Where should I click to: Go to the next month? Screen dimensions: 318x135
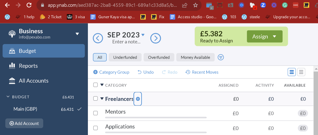point(156,38)
